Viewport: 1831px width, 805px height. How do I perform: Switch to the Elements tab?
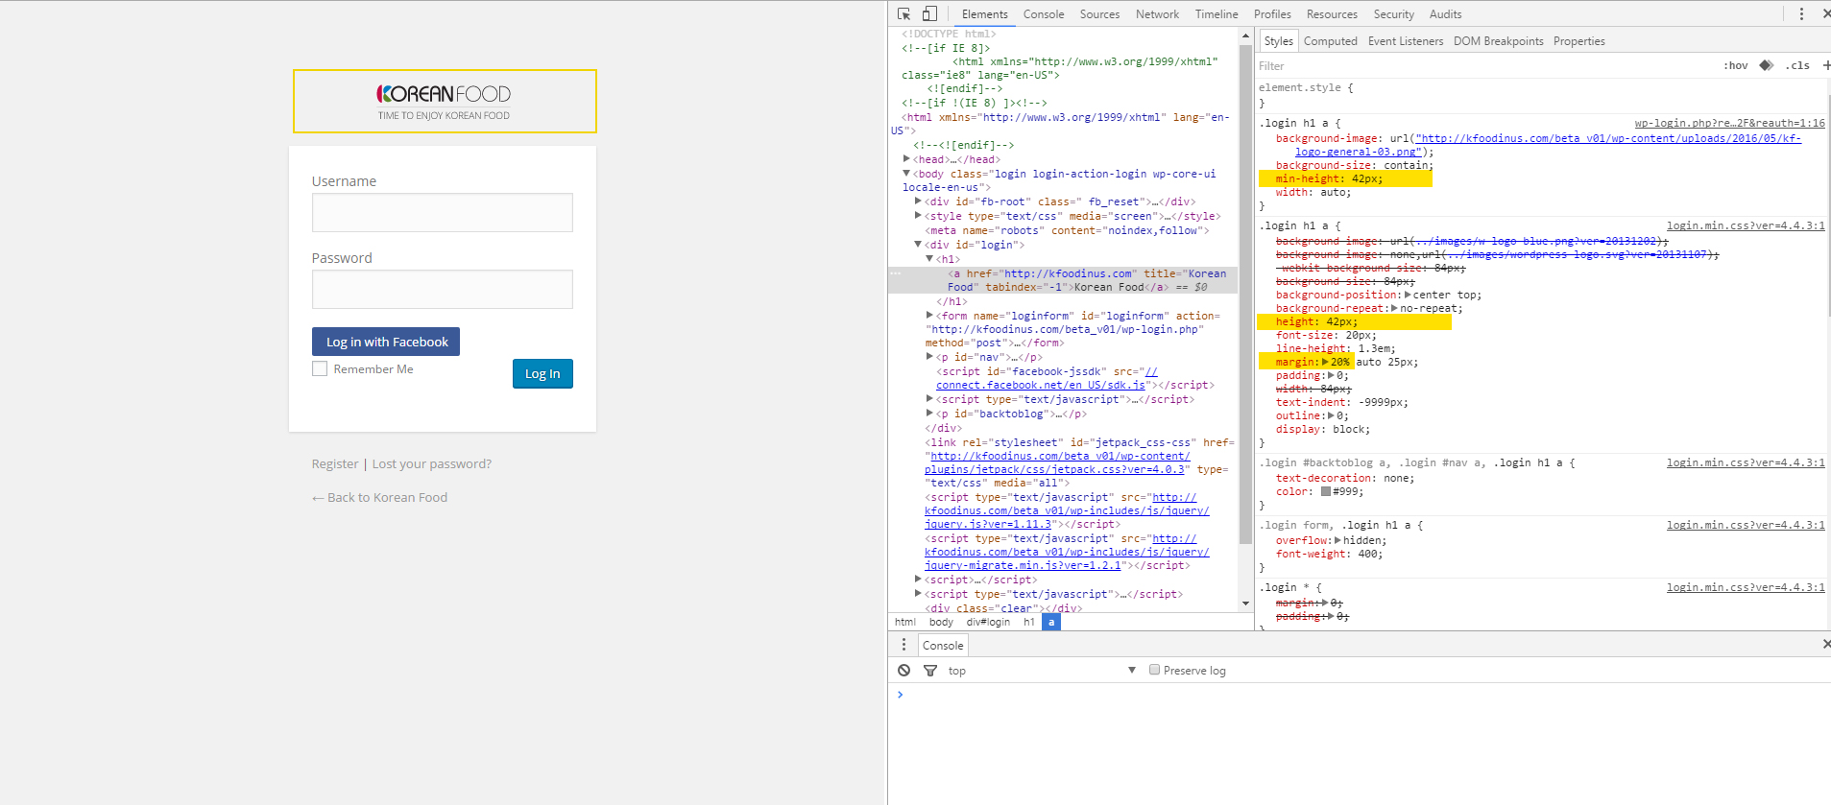click(x=984, y=14)
